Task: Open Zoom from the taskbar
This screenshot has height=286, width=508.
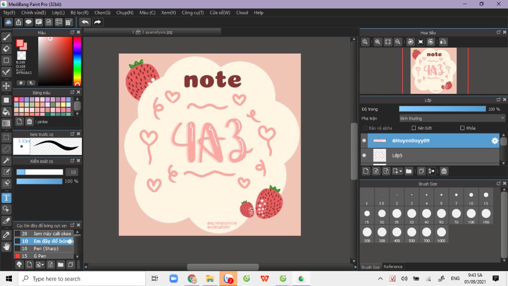Action: tap(174, 279)
